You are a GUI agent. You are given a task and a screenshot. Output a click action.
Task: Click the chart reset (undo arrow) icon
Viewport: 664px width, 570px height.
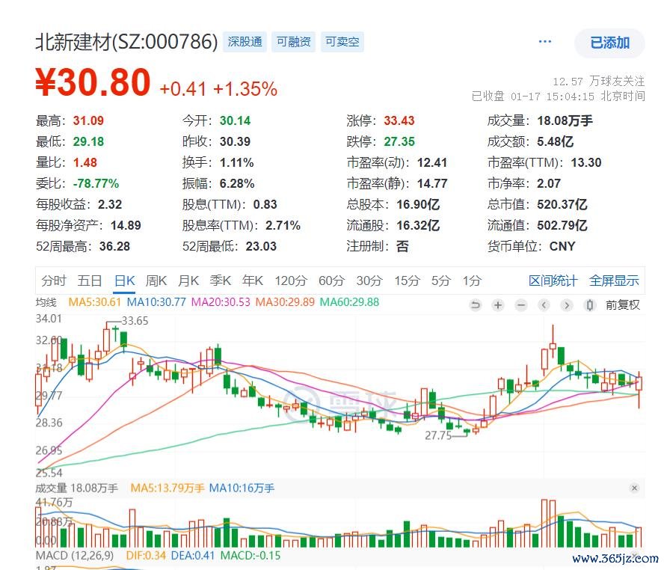(x=476, y=305)
